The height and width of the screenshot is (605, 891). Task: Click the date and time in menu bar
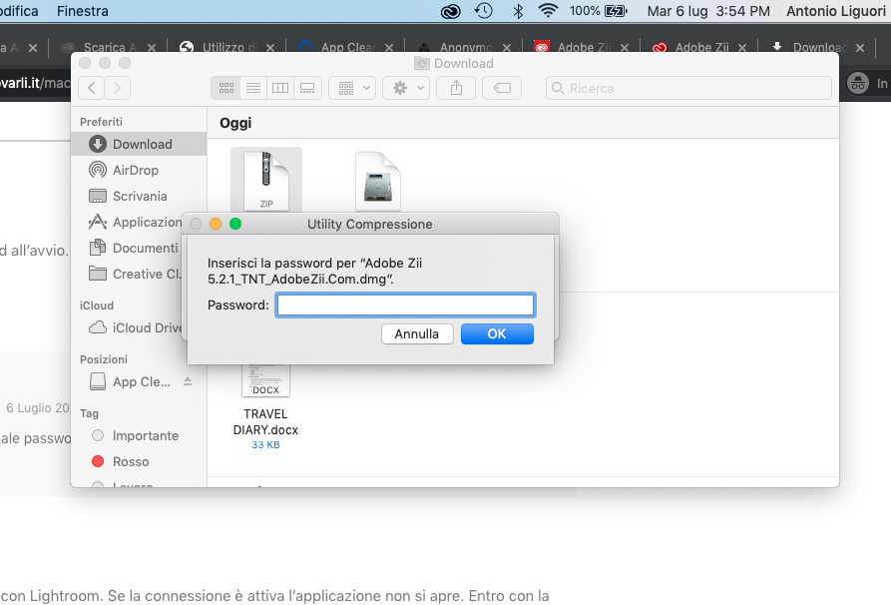click(708, 11)
